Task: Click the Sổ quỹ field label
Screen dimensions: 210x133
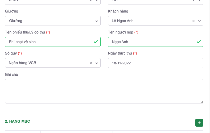Action: click(11, 53)
